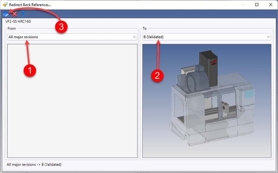Maximize the dialog window
This screenshot has width=278, height=173.
(257, 5)
